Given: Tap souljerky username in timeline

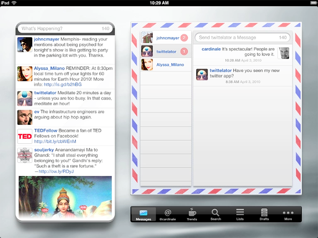Looking at the screenshot, I should pos(44,150).
